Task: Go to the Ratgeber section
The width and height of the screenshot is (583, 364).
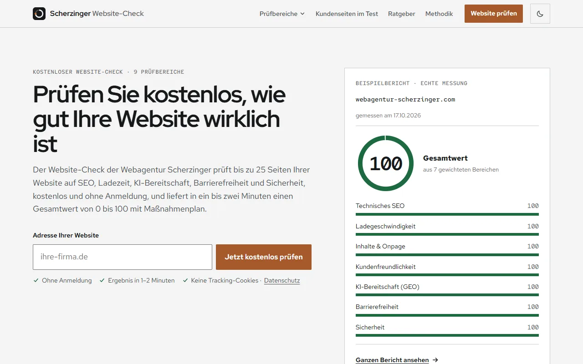Action: [402, 14]
